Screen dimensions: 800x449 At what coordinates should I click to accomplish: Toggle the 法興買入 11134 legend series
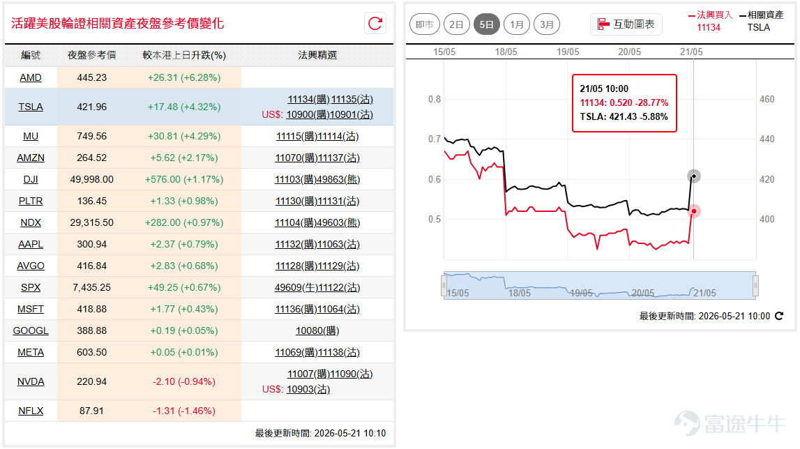[x=710, y=21]
